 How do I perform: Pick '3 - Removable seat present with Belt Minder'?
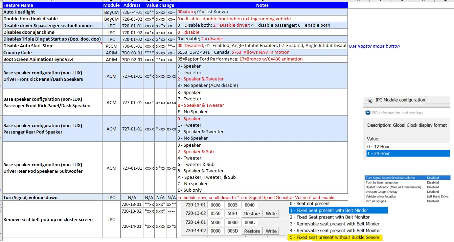pyautogui.click(x=335, y=224)
